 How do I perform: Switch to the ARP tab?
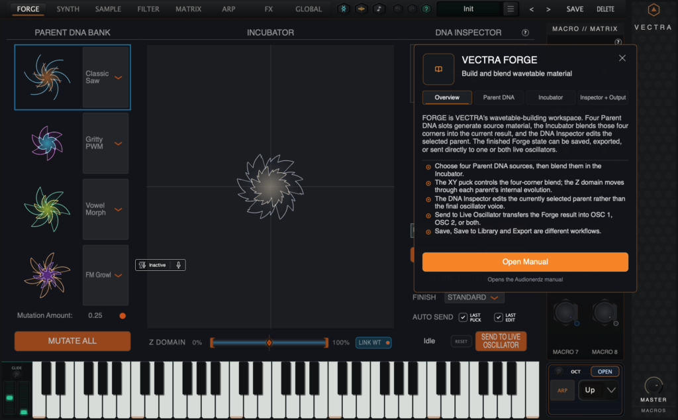pos(228,9)
